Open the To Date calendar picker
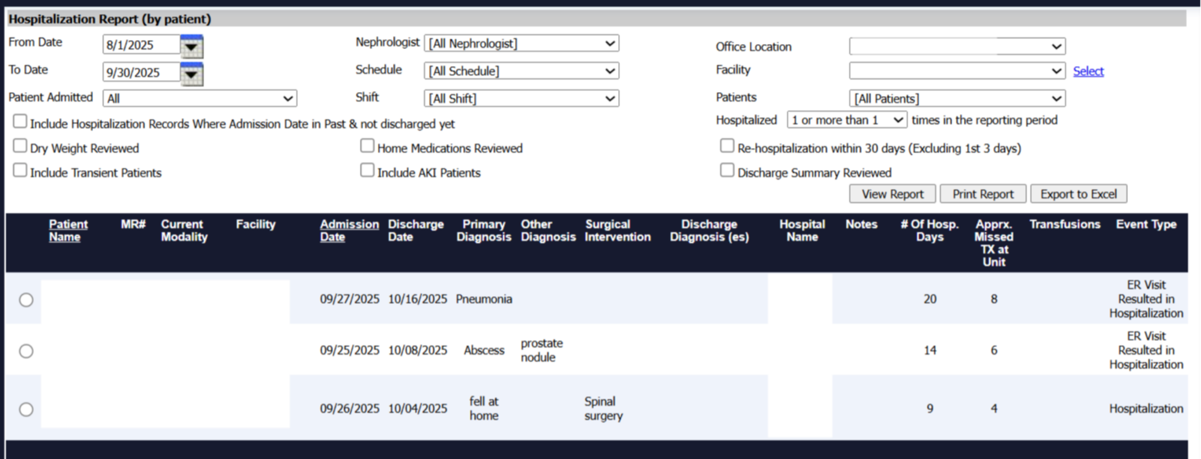The height and width of the screenshot is (459, 1201). 192,73
